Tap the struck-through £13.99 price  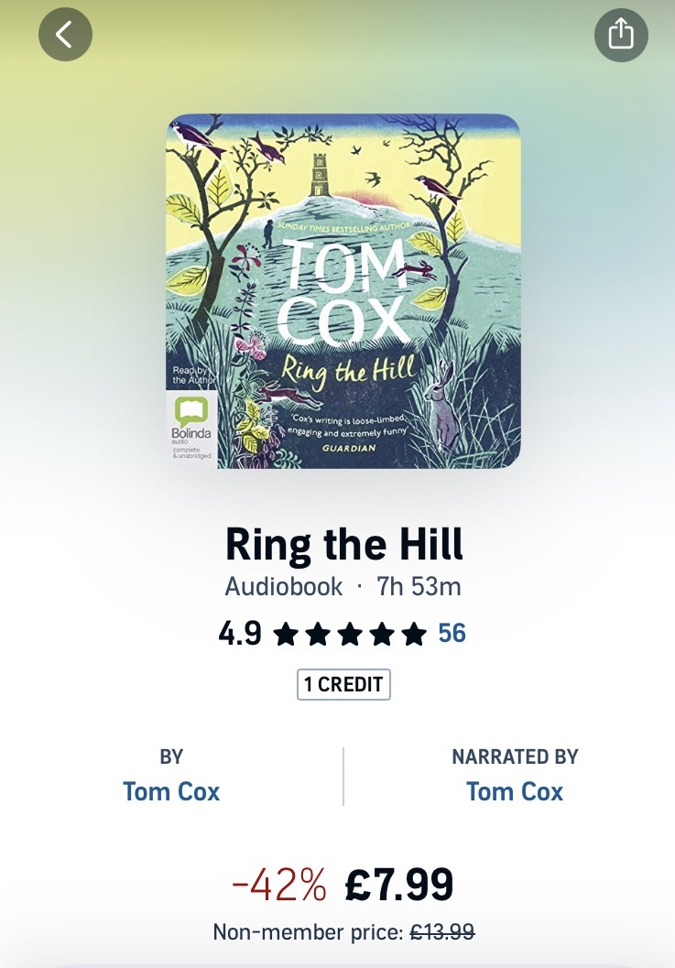tap(442, 931)
